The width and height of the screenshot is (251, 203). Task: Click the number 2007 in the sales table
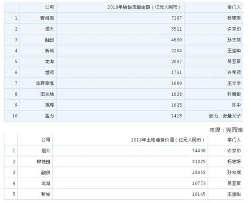(x=176, y=61)
